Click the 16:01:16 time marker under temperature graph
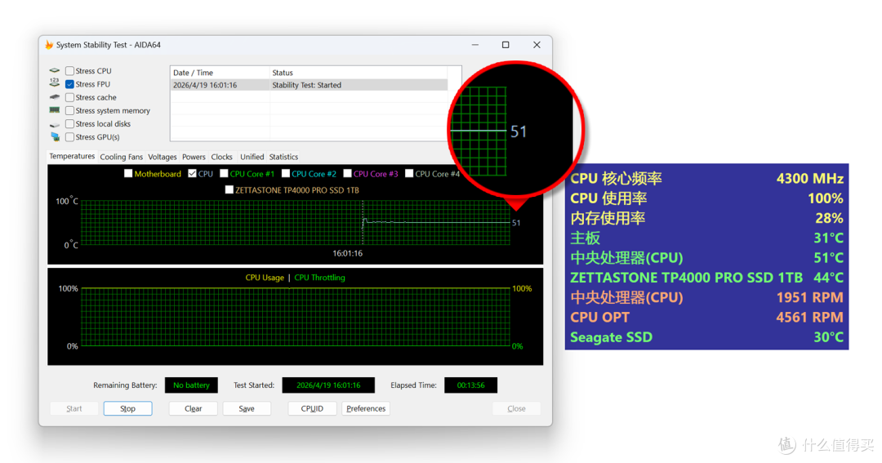The height and width of the screenshot is (463, 882). tap(348, 253)
